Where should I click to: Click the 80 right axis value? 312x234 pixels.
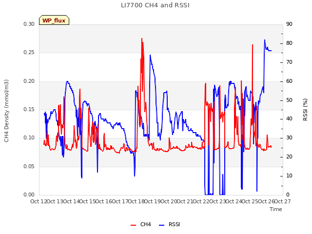click(x=289, y=43)
